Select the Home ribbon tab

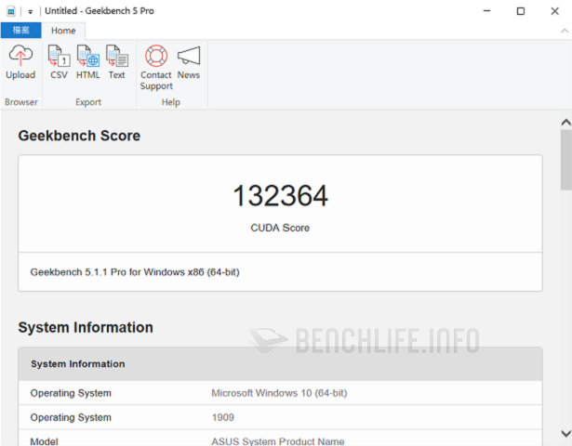(x=63, y=31)
